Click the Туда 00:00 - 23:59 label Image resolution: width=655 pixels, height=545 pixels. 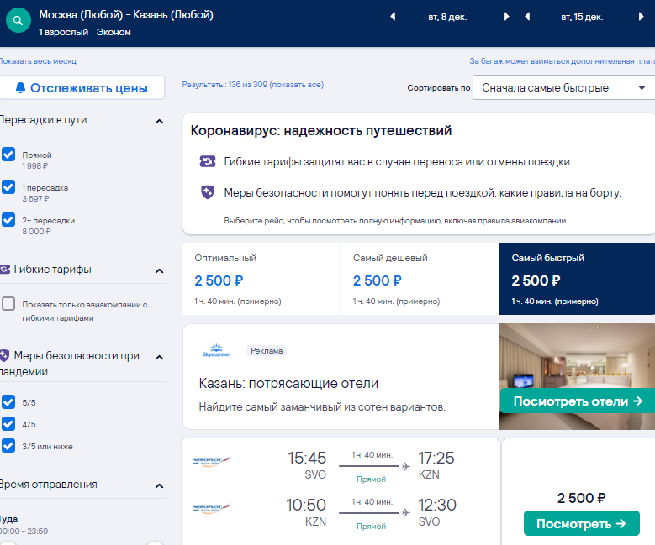pyautogui.click(x=24, y=525)
